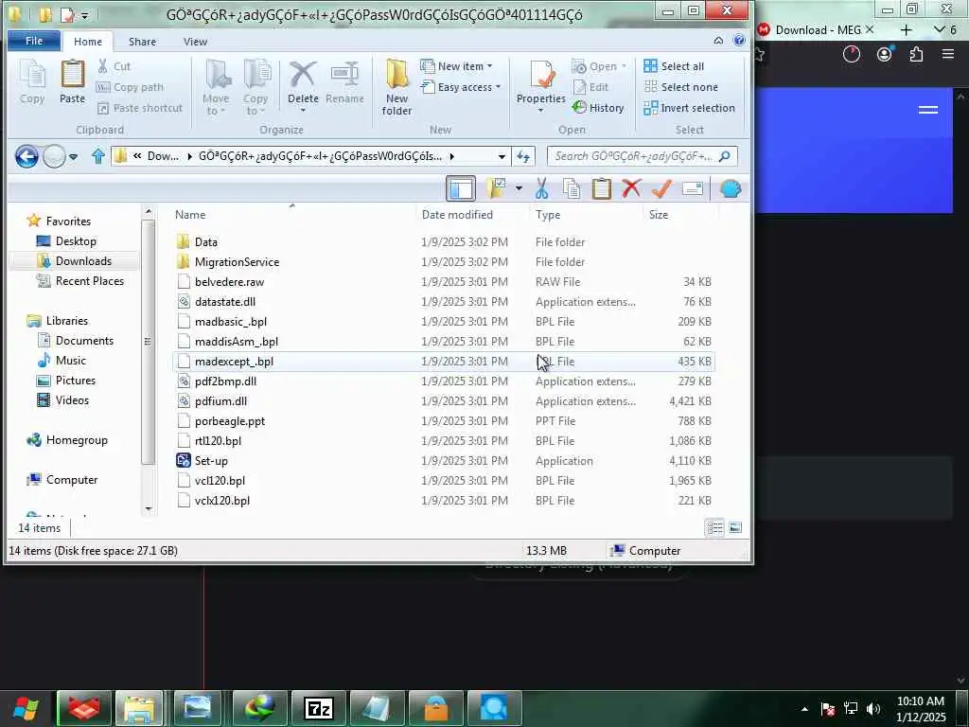Select the pdfium.dll file

click(x=443, y=401)
